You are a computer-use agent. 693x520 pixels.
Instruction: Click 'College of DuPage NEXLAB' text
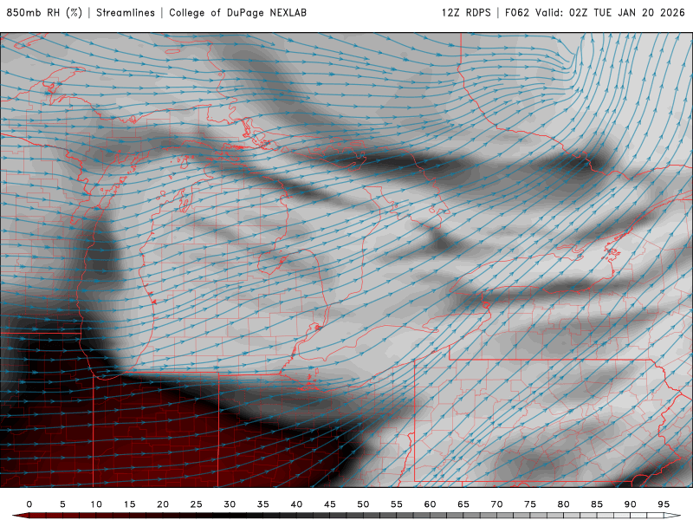pos(237,12)
